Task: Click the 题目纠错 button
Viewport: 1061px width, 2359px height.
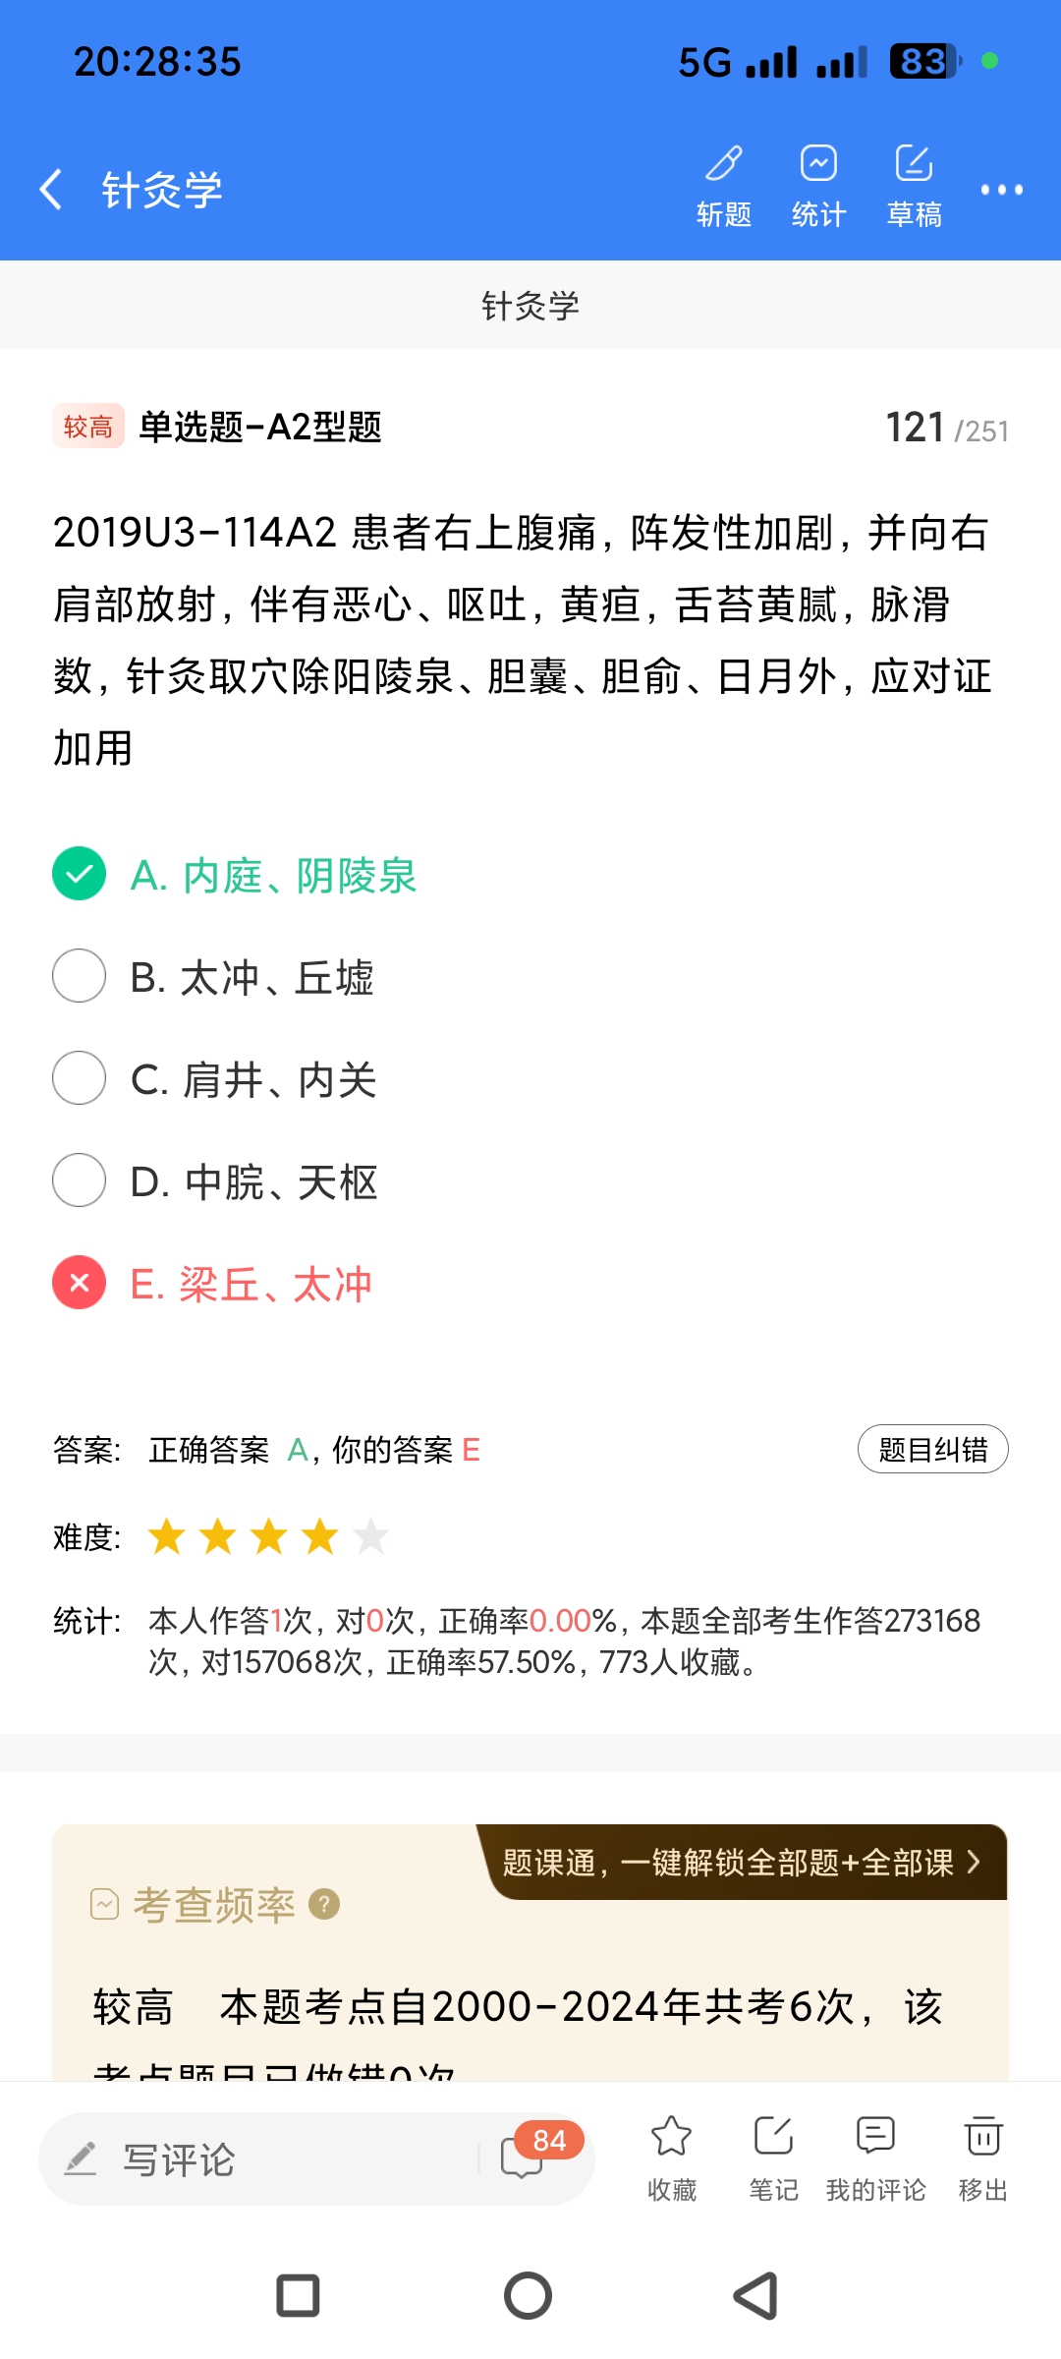Action: click(x=932, y=1449)
